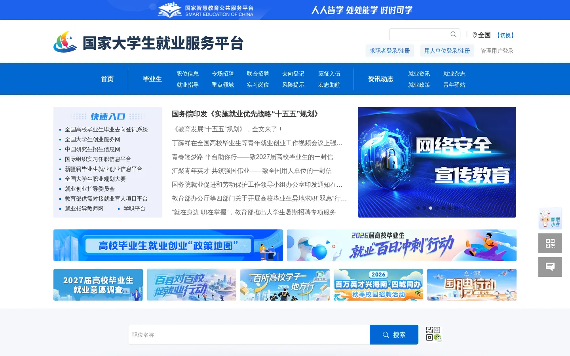Viewport: 570px width, 356px height.
Task: Open news “就在身边 职在掌握” summer recruitment
Action: click(x=254, y=212)
